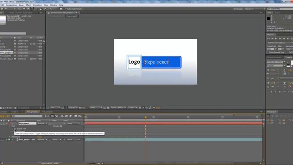Switch to the Effects & Presets tab
The image size is (293, 165).
[274, 57]
